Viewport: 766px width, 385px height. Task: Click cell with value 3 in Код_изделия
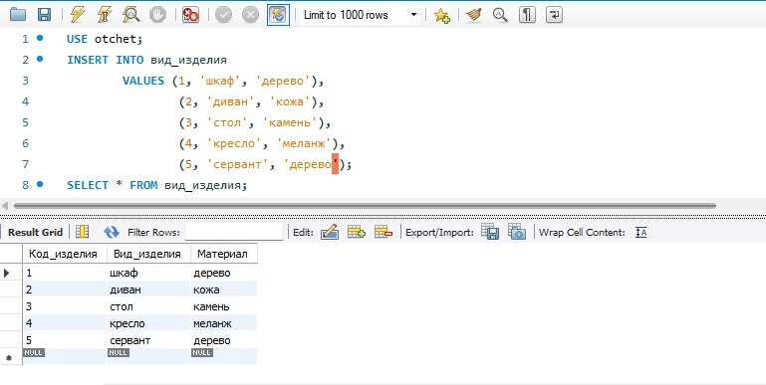(x=65, y=306)
